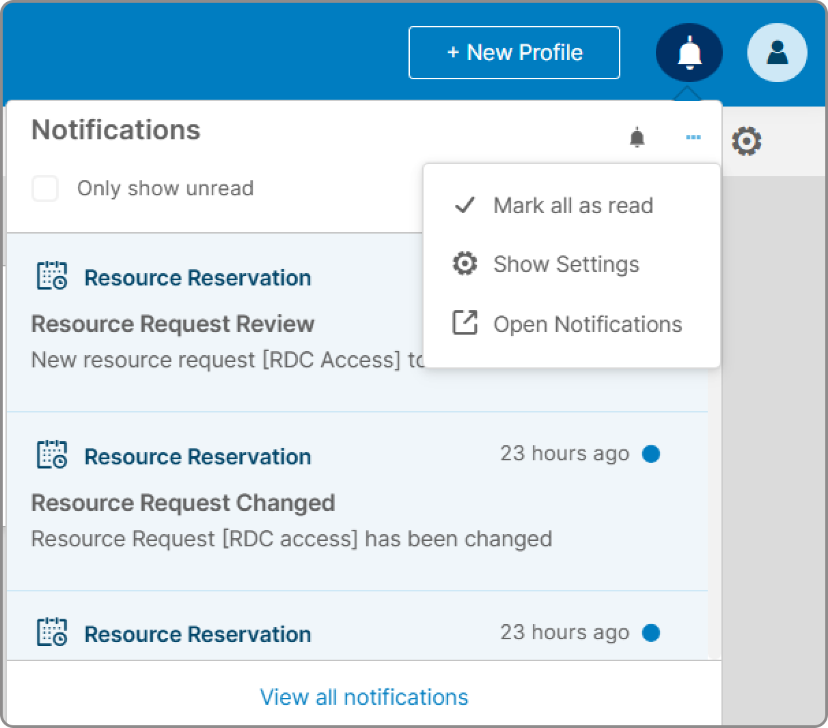Open the notification bell in header
Viewport: 828px width, 728px height.
[x=689, y=53]
